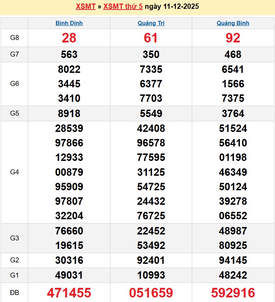Open the XSMT link in the header
The height and width of the screenshot is (302, 275).
[x=86, y=7]
